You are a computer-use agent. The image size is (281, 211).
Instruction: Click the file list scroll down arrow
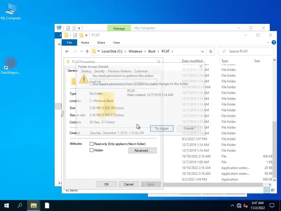pyautogui.click(x=274, y=180)
